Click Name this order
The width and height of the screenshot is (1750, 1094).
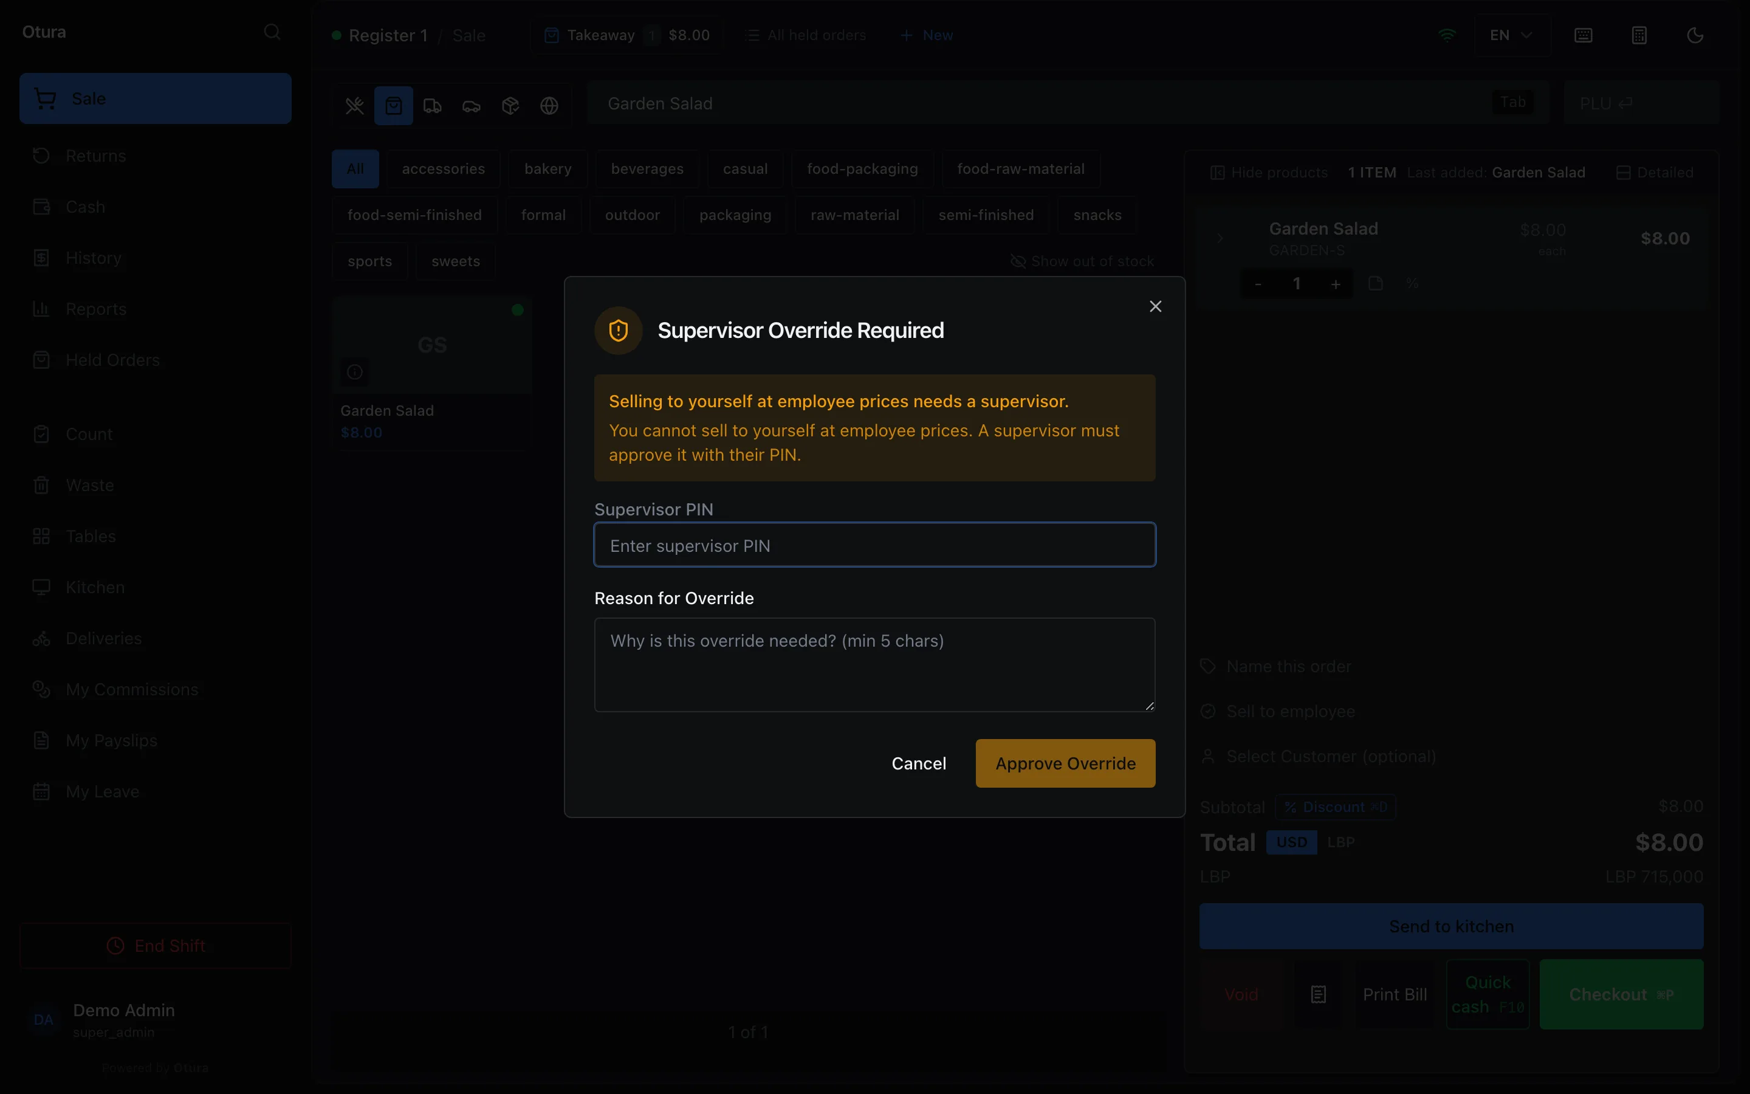coord(1452,666)
